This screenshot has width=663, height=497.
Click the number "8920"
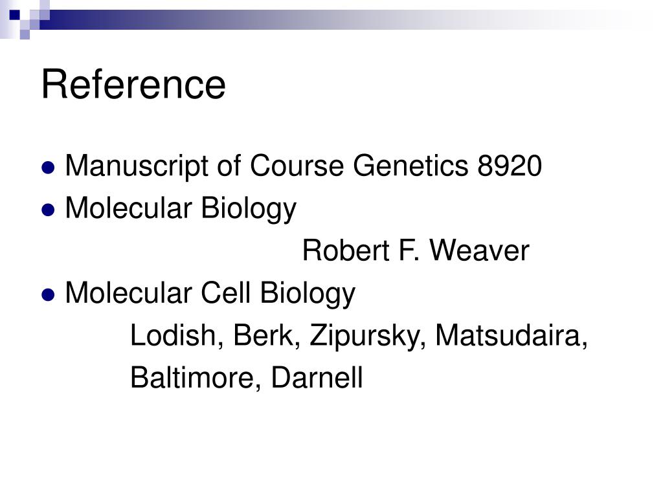point(510,166)
